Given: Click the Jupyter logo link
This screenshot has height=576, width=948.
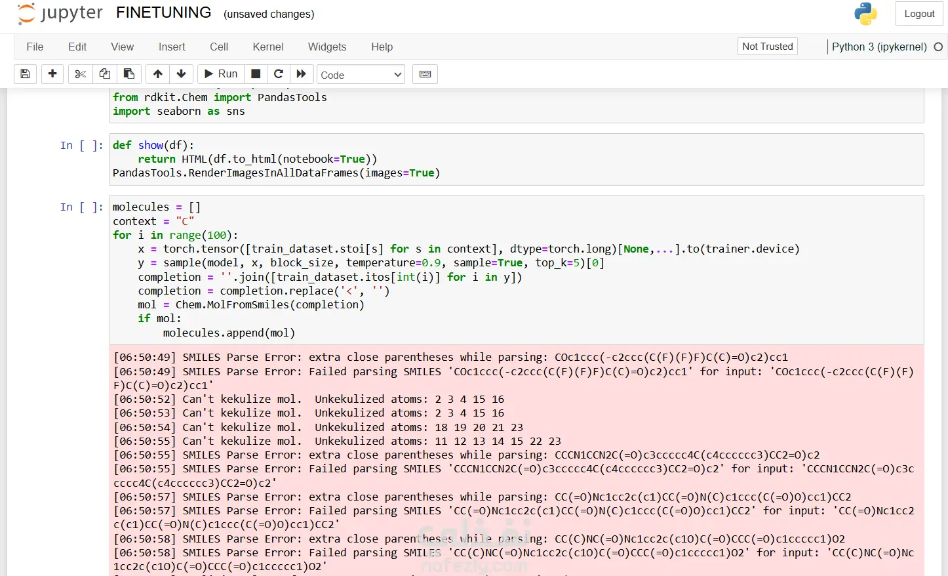Looking at the screenshot, I should [x=60, y=14].
